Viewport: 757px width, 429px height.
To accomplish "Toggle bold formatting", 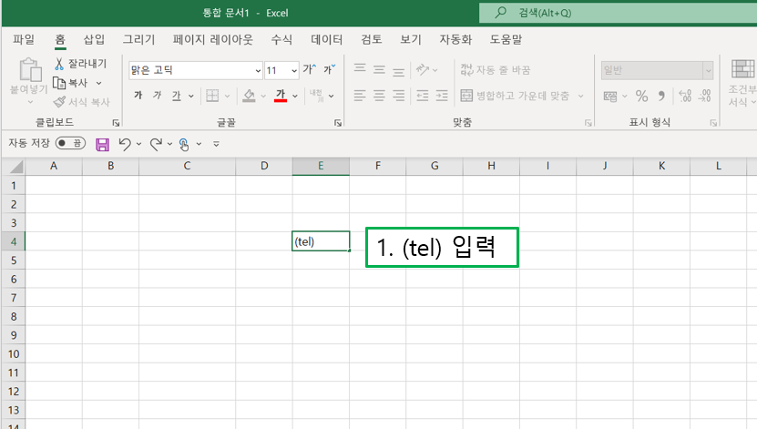I will point(138,96).
